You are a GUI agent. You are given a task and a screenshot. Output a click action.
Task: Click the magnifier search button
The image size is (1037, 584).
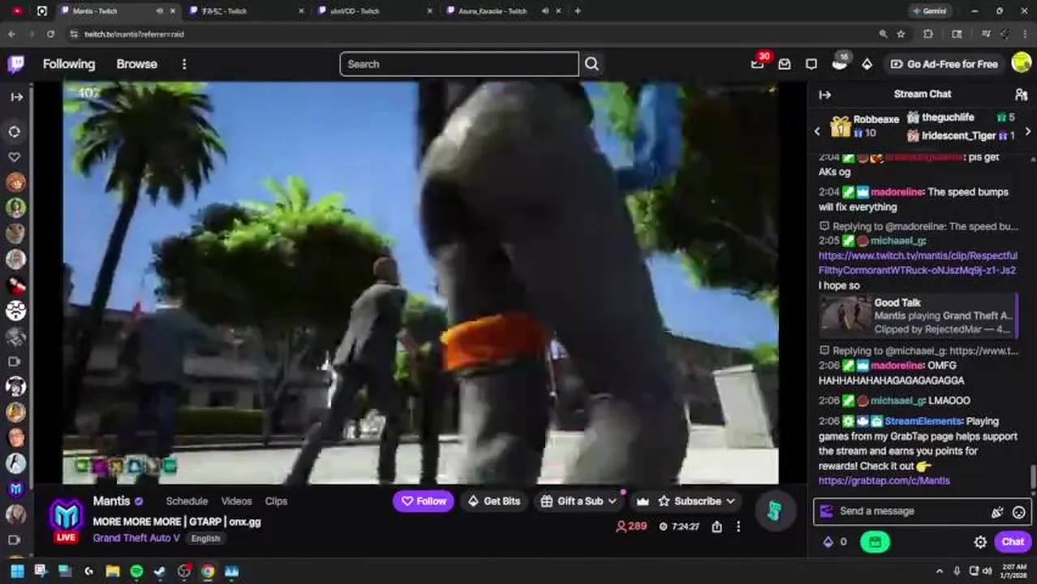592,64
